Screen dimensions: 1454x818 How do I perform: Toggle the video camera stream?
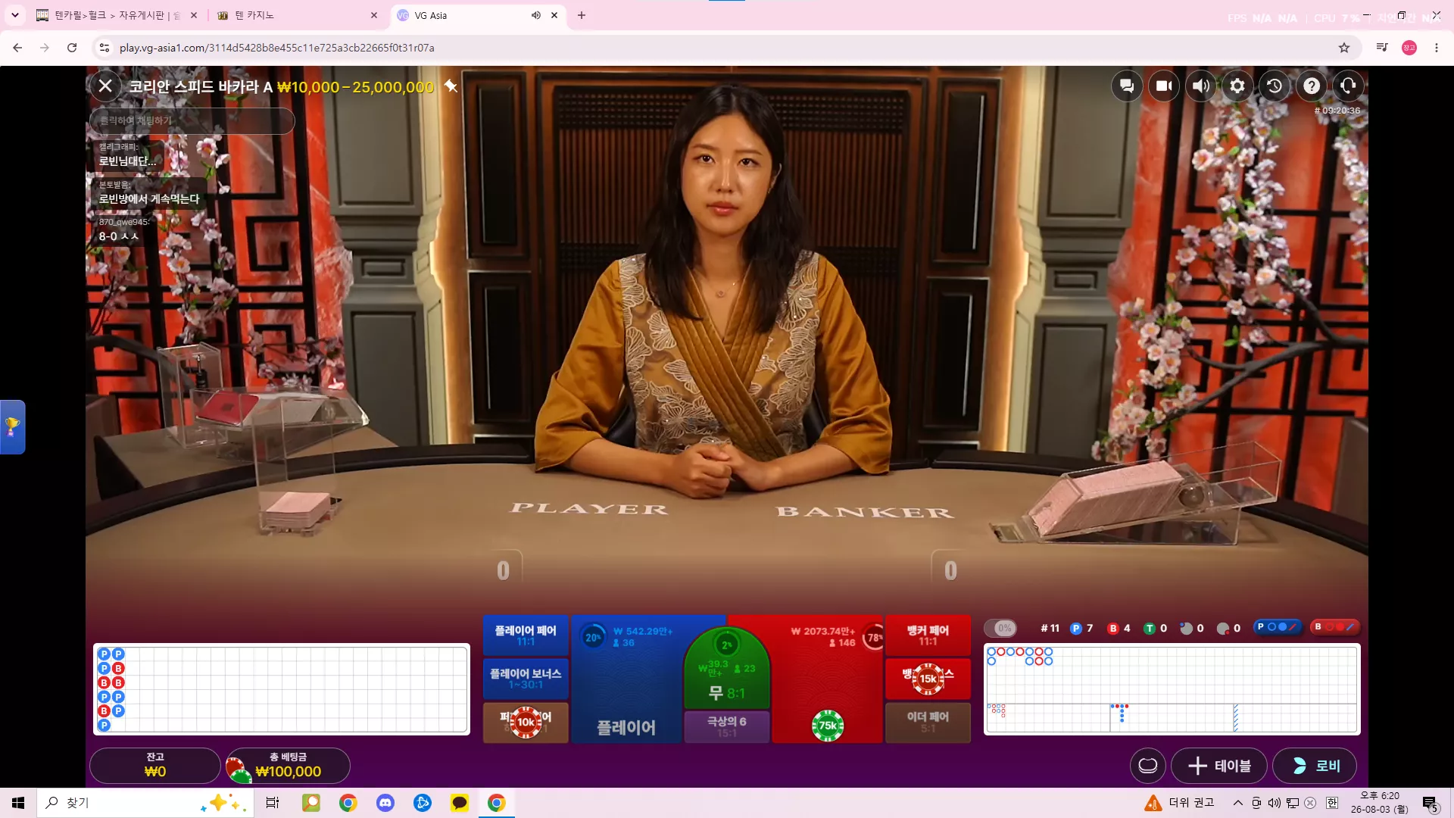(x=1164, y=86)
